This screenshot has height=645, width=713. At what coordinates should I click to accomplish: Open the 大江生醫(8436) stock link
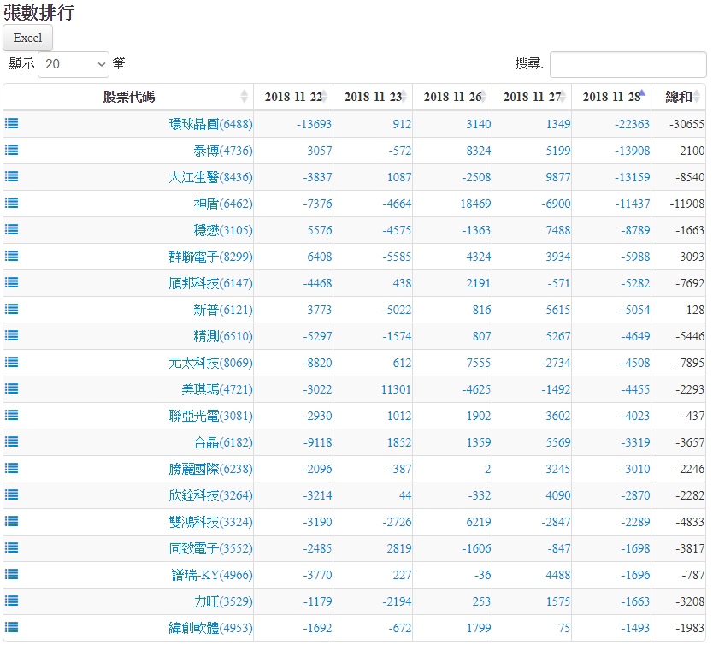pyautogui.click(x=210, y=177)
